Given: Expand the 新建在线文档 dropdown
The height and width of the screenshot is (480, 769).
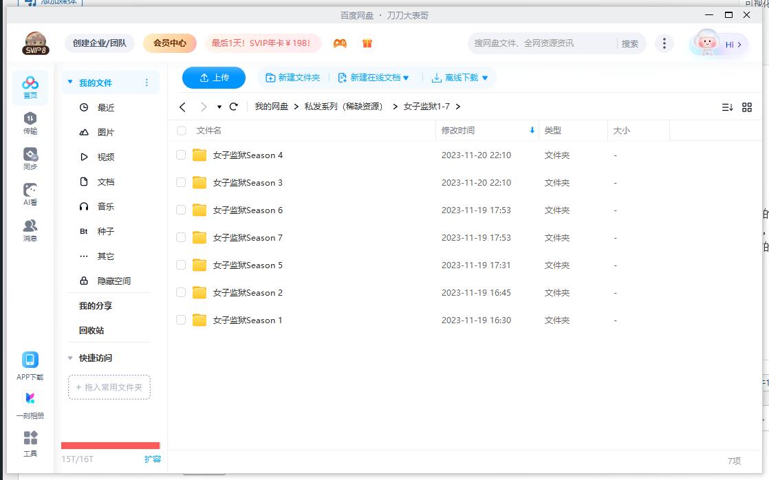Looking at the screenshot, I should (406, 78).
